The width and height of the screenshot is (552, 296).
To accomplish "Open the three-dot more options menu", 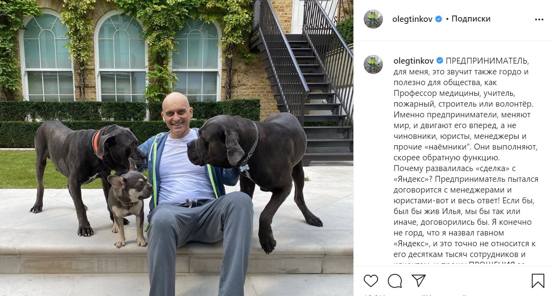I will (x=539, y=19).
